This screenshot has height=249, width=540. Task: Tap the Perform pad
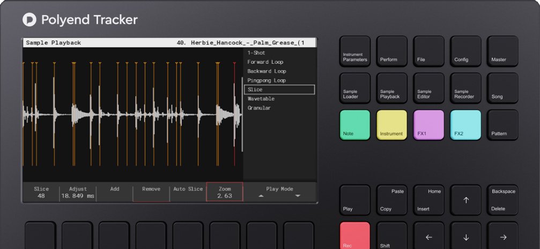click(x=392, y=51)
